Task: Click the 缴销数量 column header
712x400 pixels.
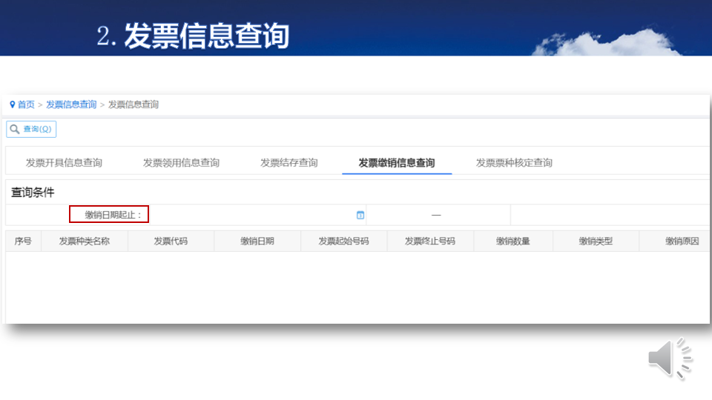Action: point(513,241)
